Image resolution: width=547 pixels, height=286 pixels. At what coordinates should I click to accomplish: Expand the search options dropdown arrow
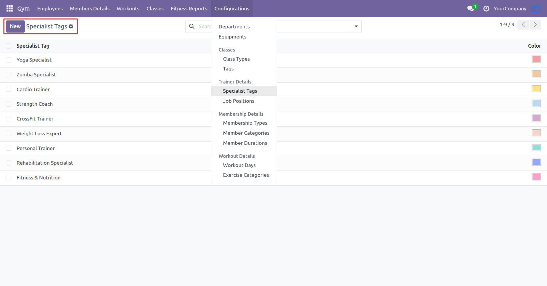tap(356, 26)
